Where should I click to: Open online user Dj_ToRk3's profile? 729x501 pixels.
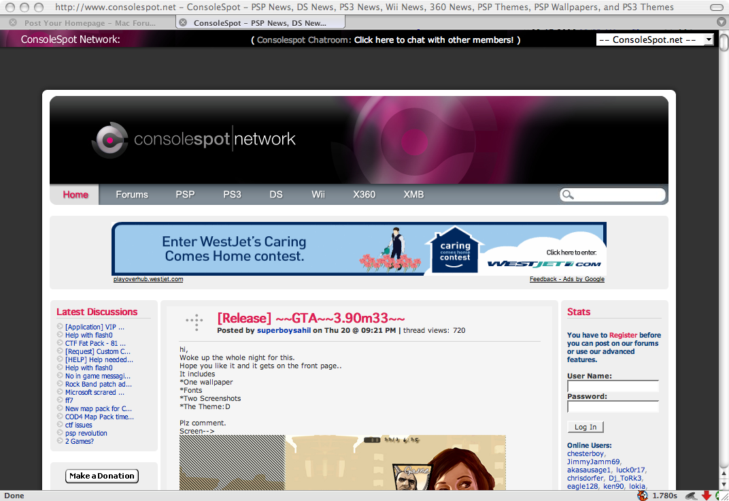pyautogui.click(x=625, y=478)
